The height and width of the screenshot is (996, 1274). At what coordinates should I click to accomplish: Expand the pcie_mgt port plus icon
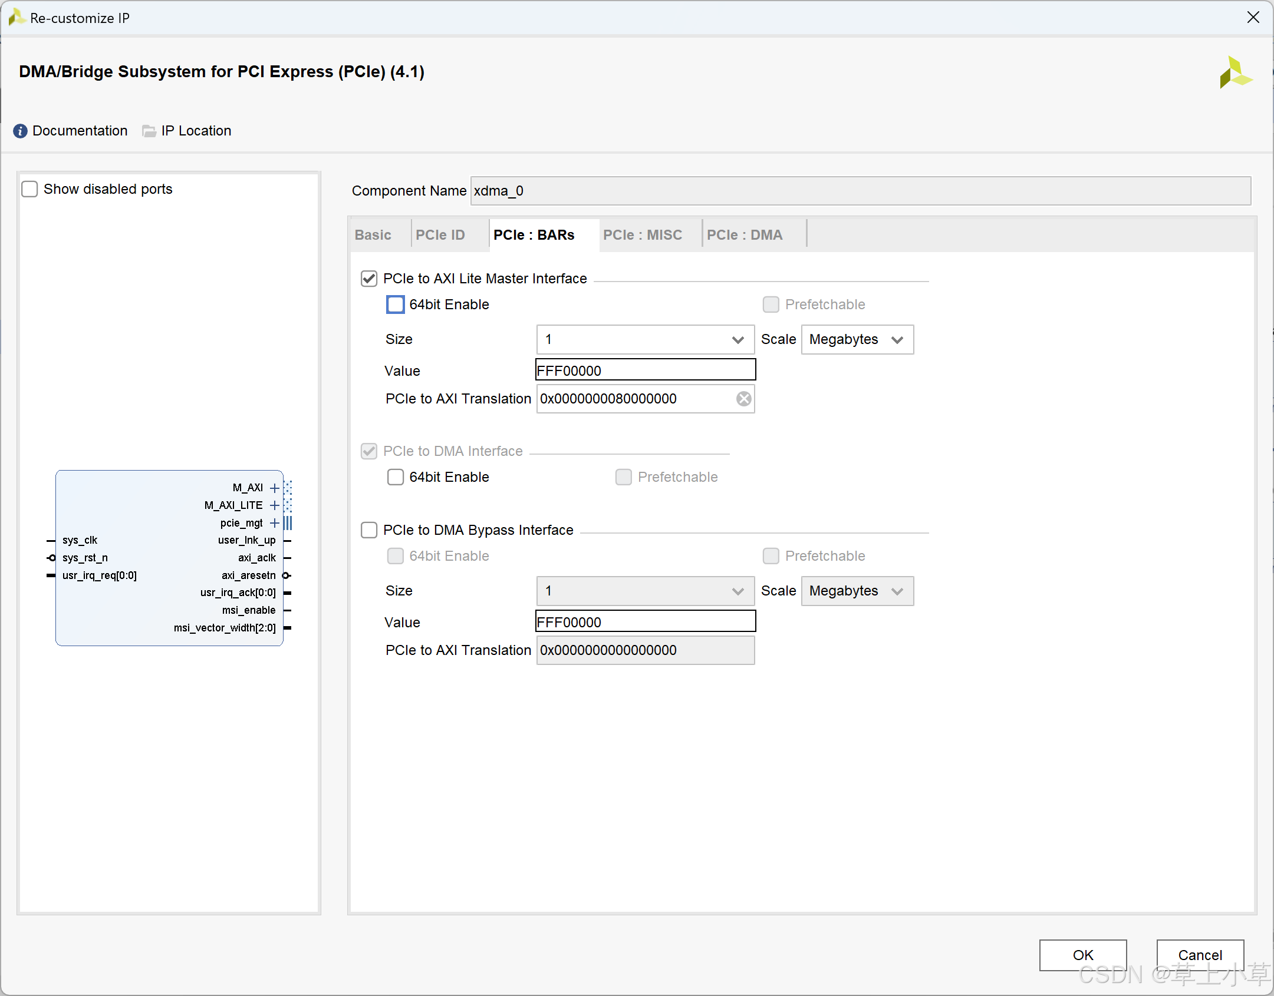click(x=274, y=523)
